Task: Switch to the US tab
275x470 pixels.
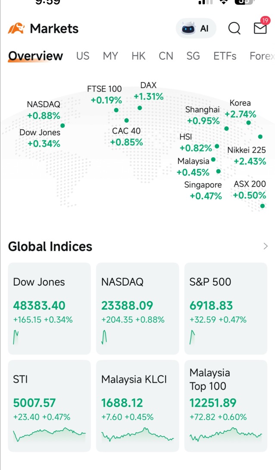Action: (x=83, y=56)
